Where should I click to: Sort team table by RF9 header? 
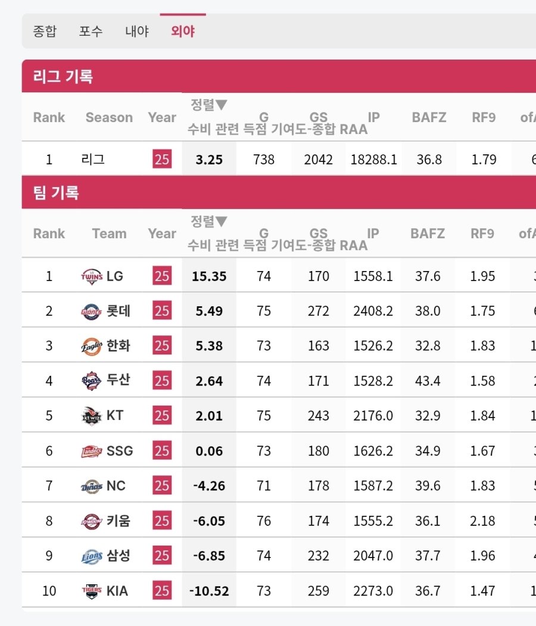point(482,233)
